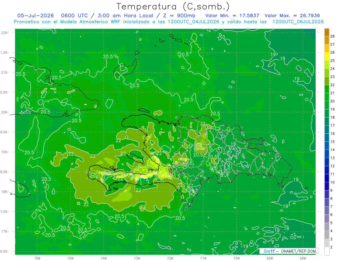Click the '17' label on the color scale
The height and width of the screenshot is (262, 340).
333,125
